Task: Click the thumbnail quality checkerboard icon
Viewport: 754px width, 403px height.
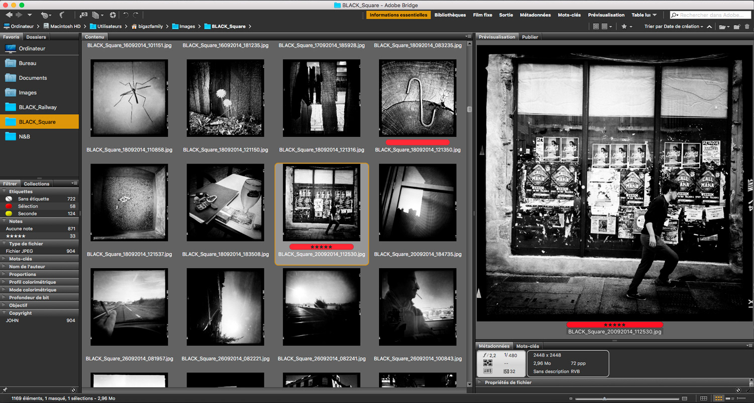Action: coord(596,27)
